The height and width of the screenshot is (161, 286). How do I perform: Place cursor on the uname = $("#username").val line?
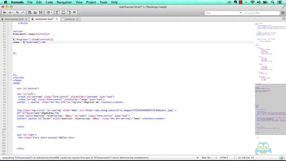29,42
